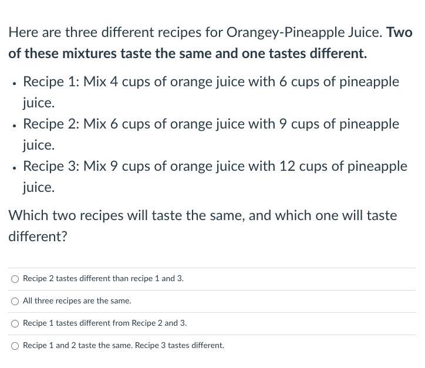The height and width of the screenshot is (368, 425).
Task: Click the label 'All three recipes are the same.'
Action: coord(77,301)
